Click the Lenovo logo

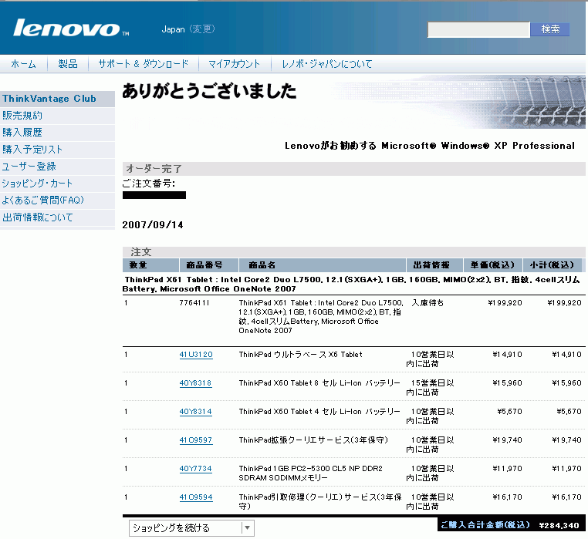(x=70, y=28)
